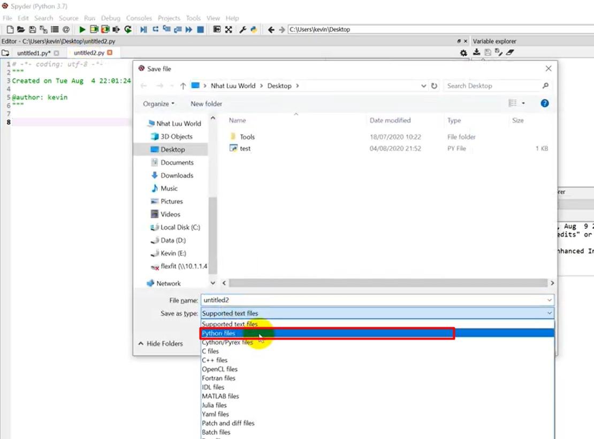Collapse the Save as type dropdown
Screen dimensions: 594x439
click(x=549, y=313)
